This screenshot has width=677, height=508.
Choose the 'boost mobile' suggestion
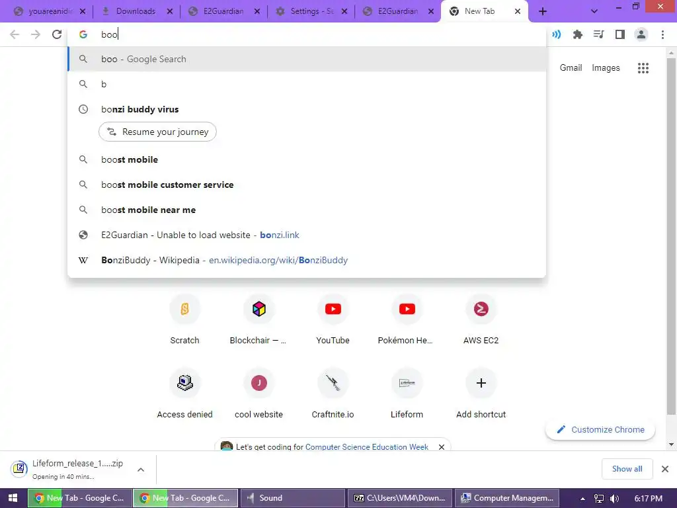(x=307, y=160)
